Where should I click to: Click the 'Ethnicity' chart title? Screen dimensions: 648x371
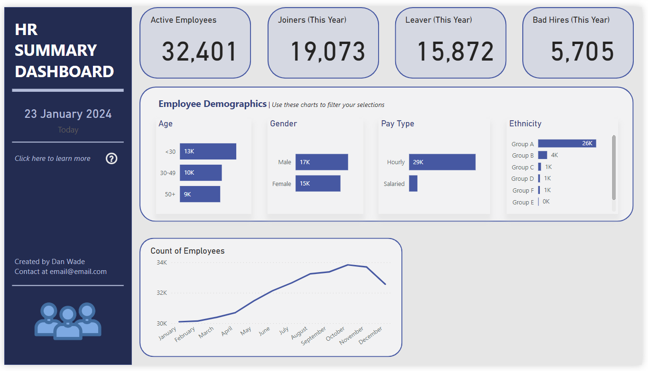coord(525,124)
